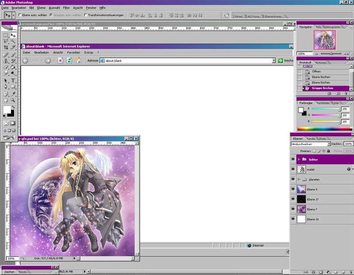Select the 'Öffnen' history state
This screenshot has height=275, width=354.
323,71
